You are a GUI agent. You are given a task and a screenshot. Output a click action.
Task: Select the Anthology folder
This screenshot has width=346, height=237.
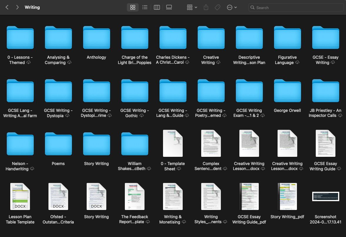(96, 38)
